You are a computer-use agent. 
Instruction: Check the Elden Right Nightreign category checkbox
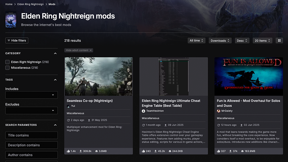[x=7, y=62]
